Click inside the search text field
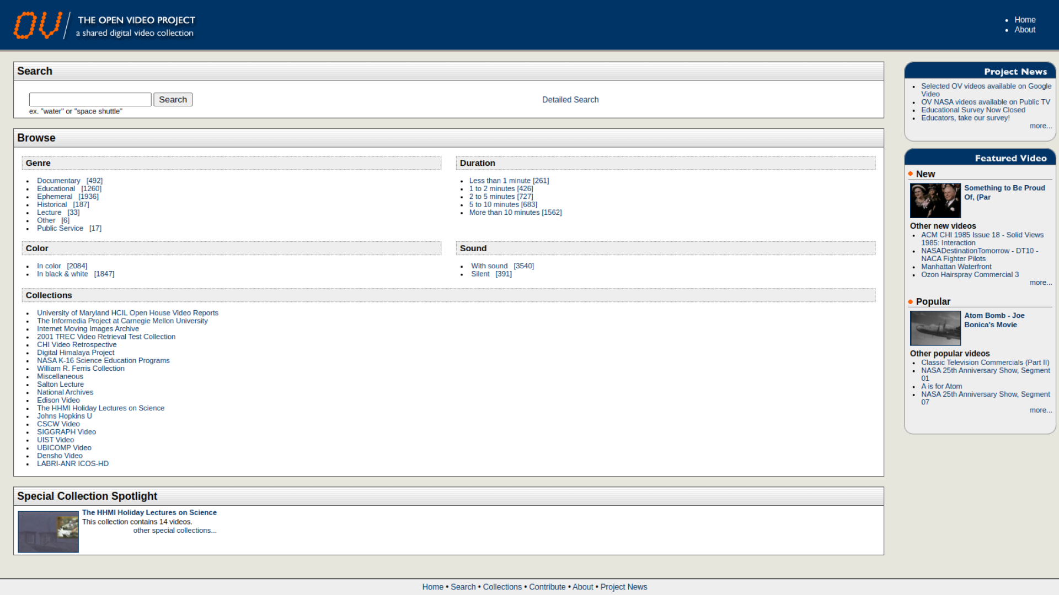The width and height of the screenshot is (1059, 595). (x=90, y=100)
